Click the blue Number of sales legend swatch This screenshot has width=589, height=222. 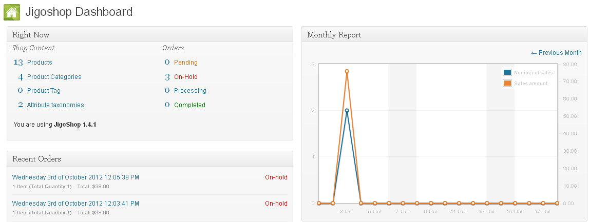[x=507, y=73]
